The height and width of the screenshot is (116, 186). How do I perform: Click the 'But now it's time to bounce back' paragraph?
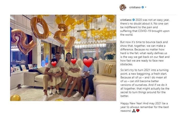[145, 53]
